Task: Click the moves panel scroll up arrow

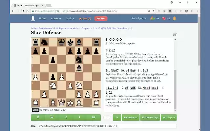Action: (175, 39)
